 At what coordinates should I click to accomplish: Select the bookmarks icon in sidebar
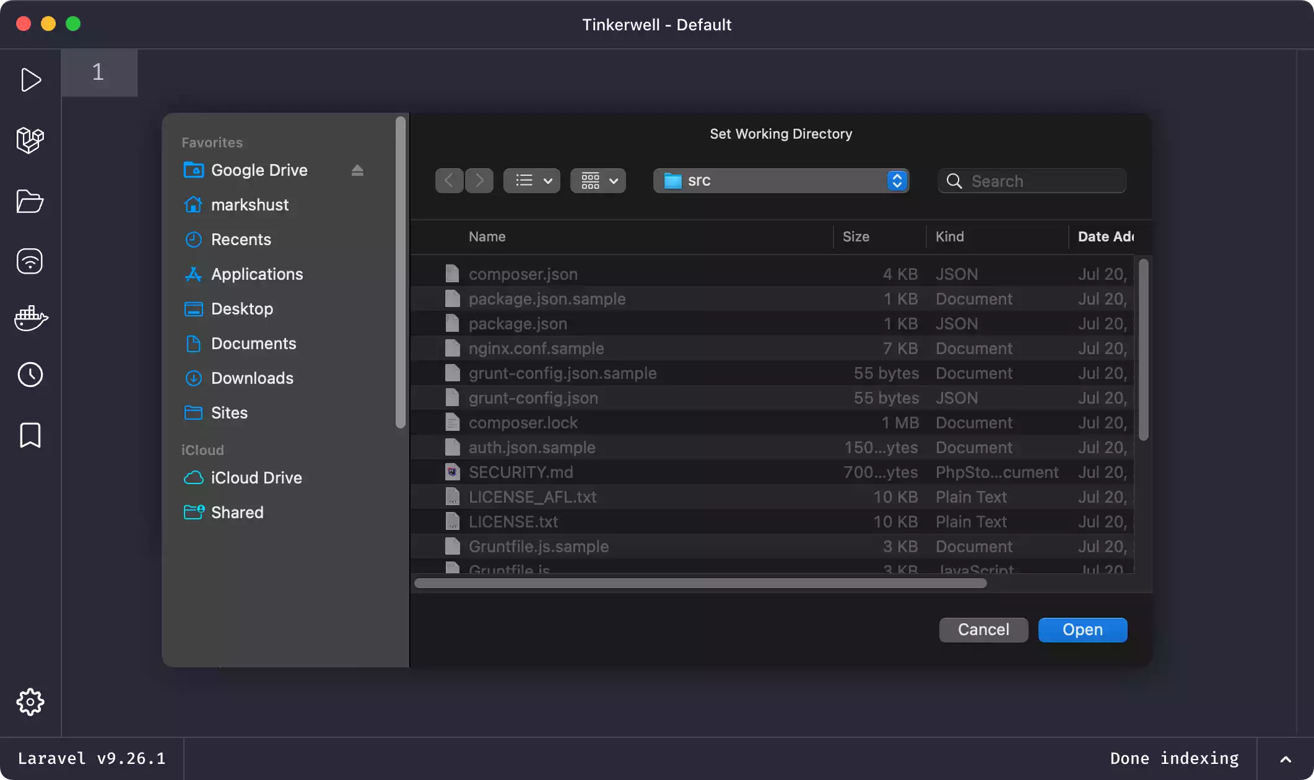click(30, 436)
